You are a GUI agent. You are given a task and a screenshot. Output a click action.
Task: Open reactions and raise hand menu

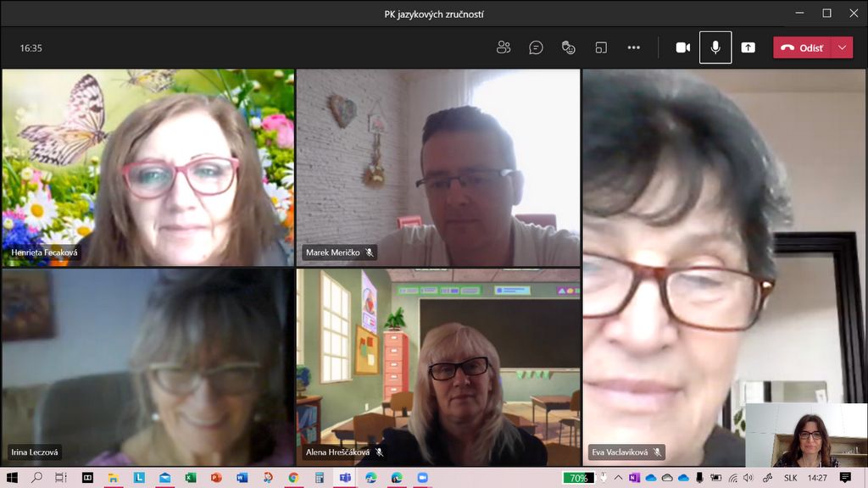point(569,47)
